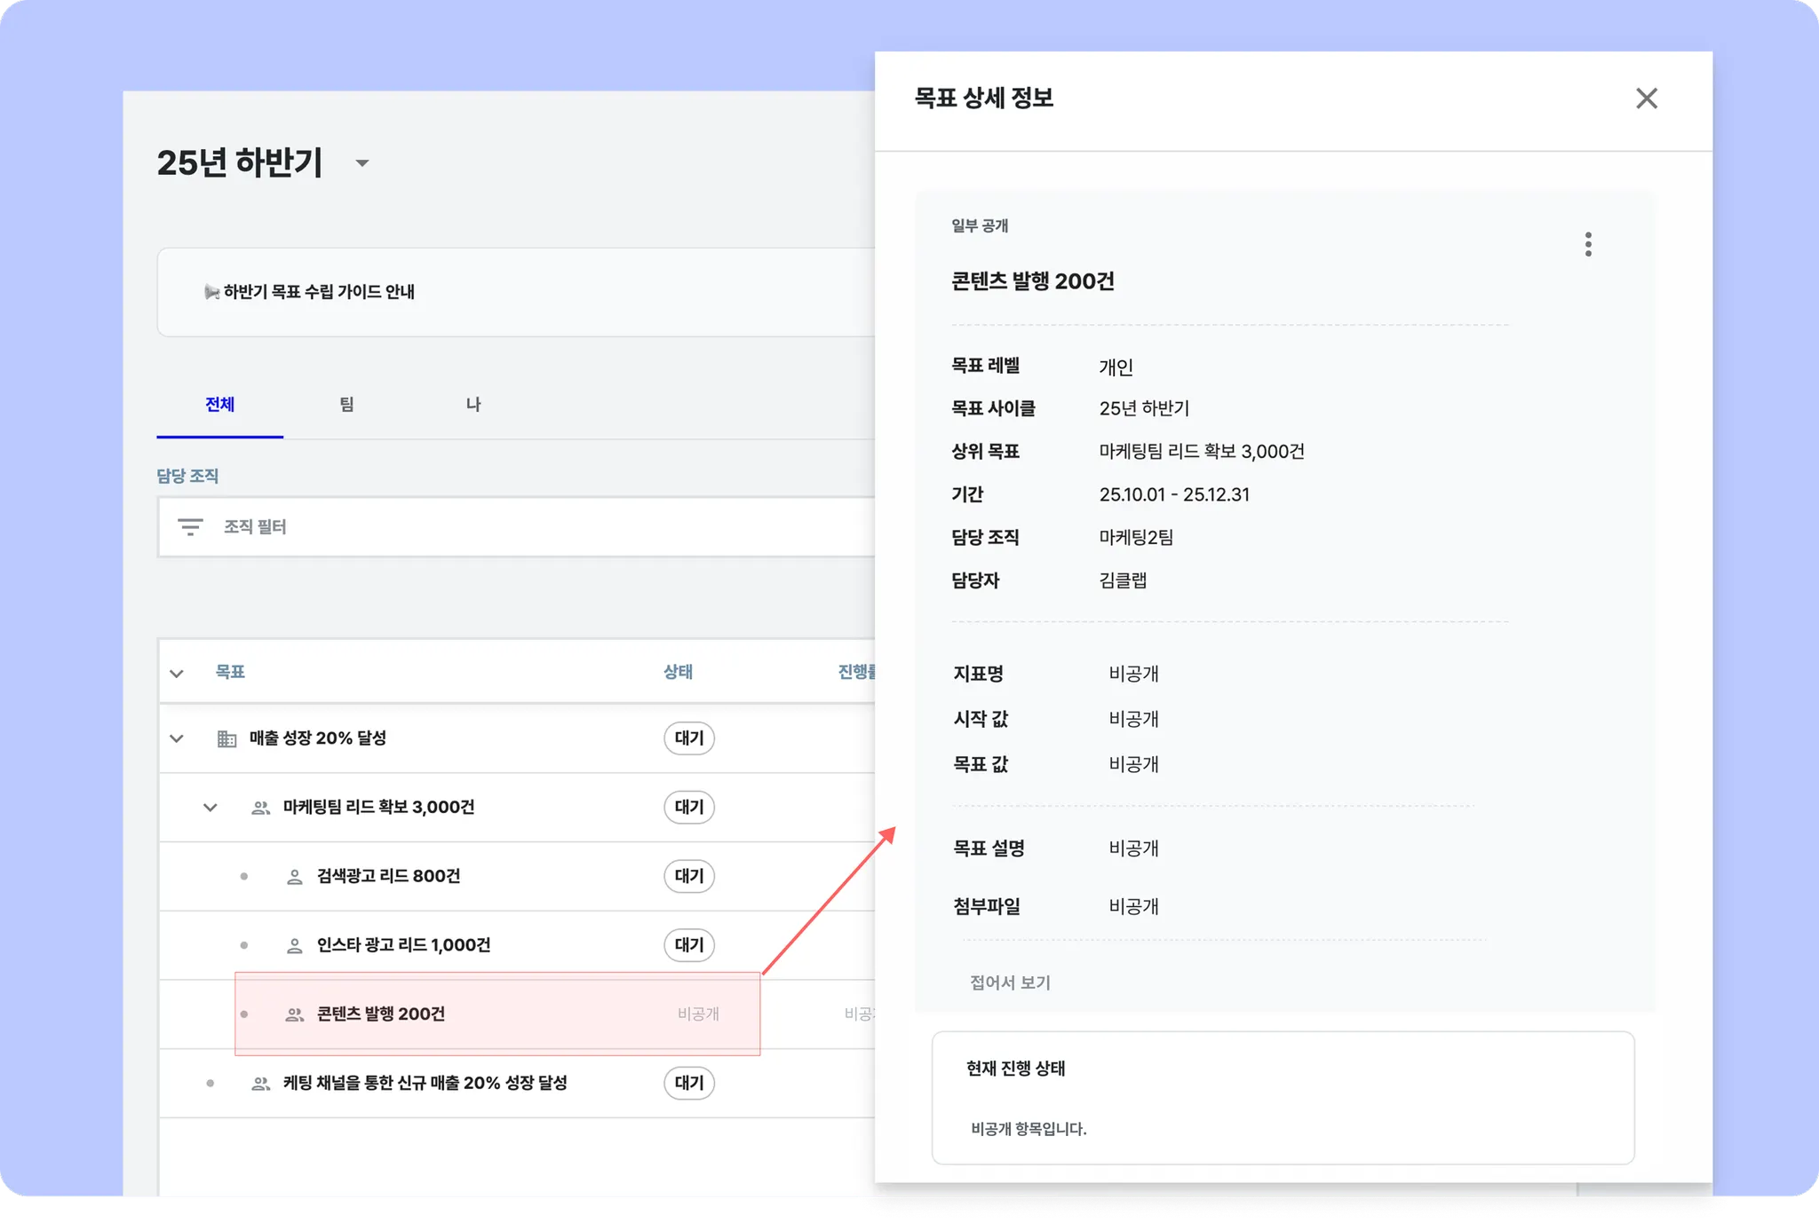The width and height of the screenshot is (1819, 1223).
Task: Collapse the 매출 성장 20% 달성 row
Action: 177,738
